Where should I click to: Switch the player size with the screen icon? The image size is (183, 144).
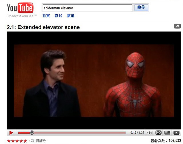click(x=167, y=133)
